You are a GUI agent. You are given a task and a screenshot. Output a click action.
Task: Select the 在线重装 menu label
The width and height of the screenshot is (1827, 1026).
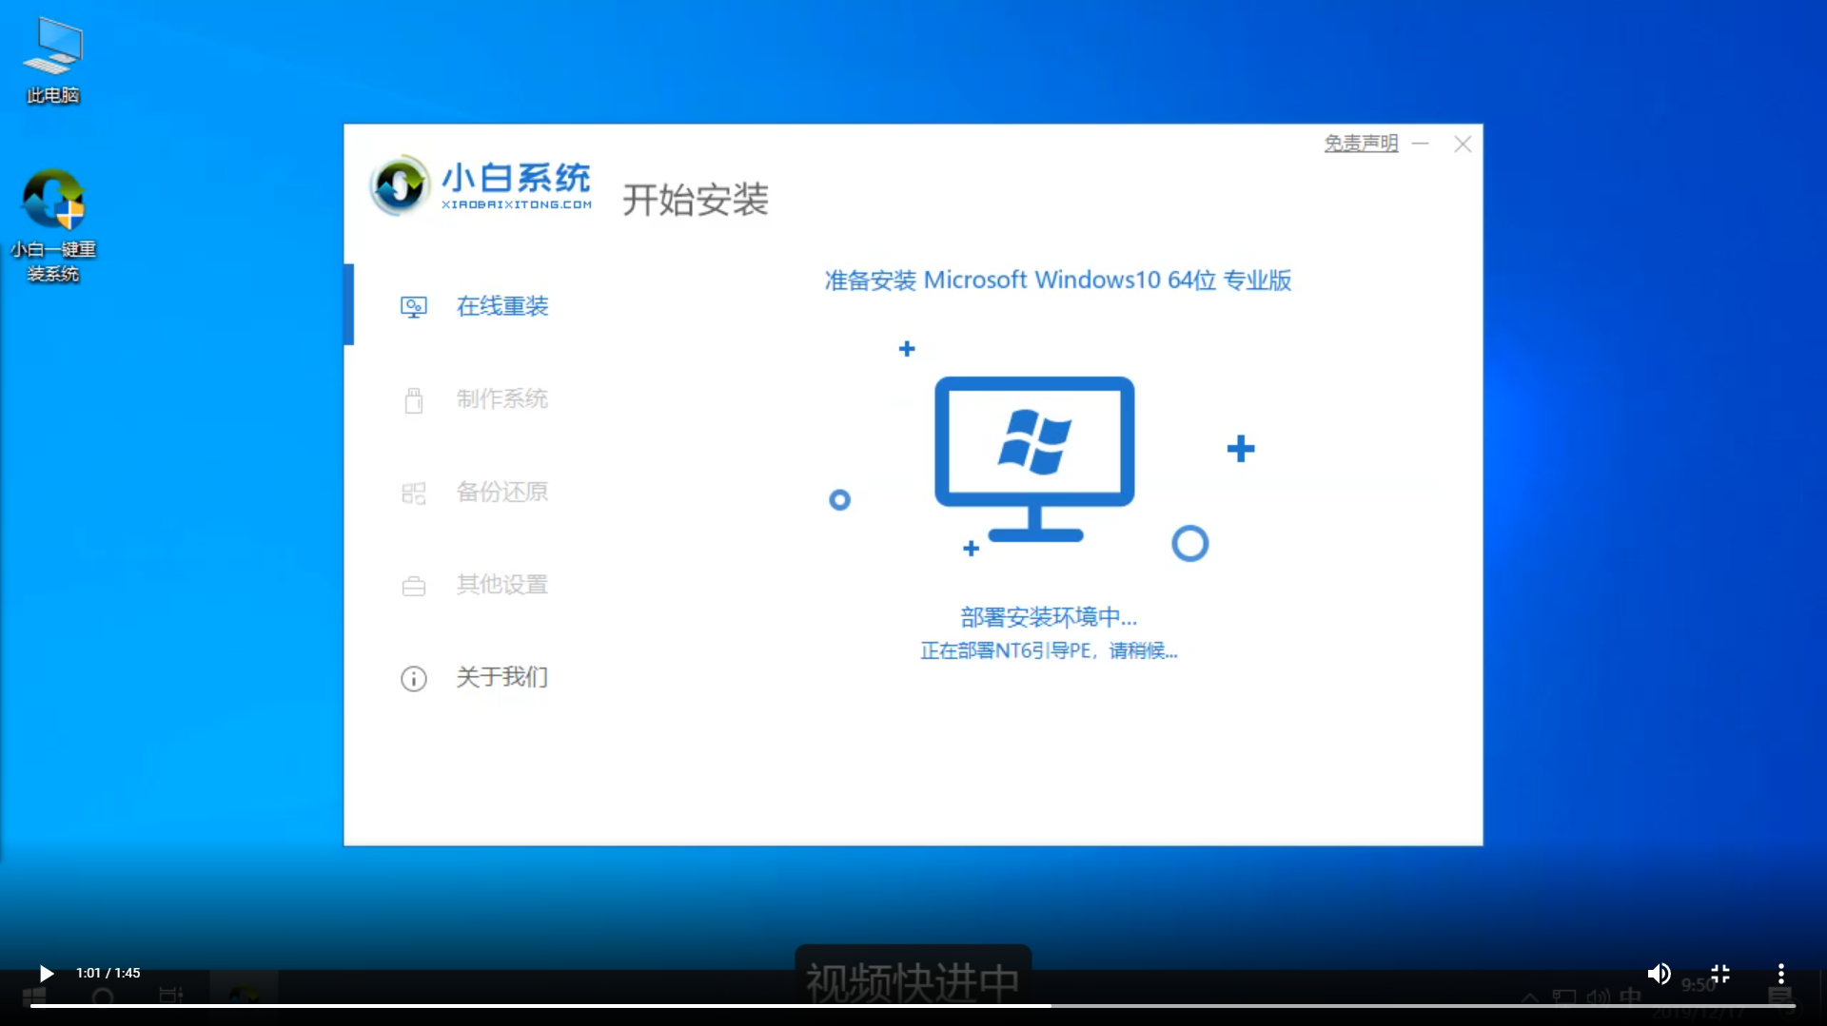pos(501,306)
